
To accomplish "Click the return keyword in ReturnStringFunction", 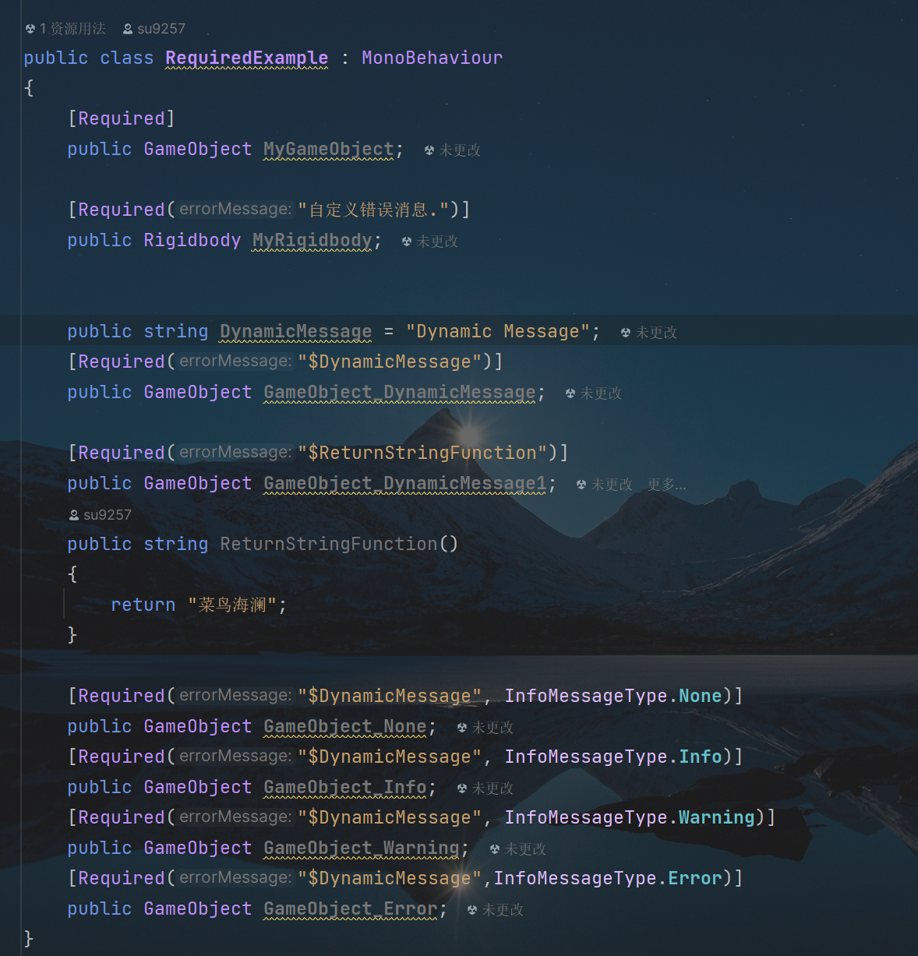I will 143,605.
